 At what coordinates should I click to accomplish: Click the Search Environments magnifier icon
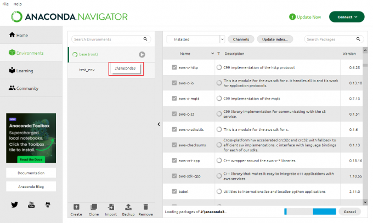[145, 39]
